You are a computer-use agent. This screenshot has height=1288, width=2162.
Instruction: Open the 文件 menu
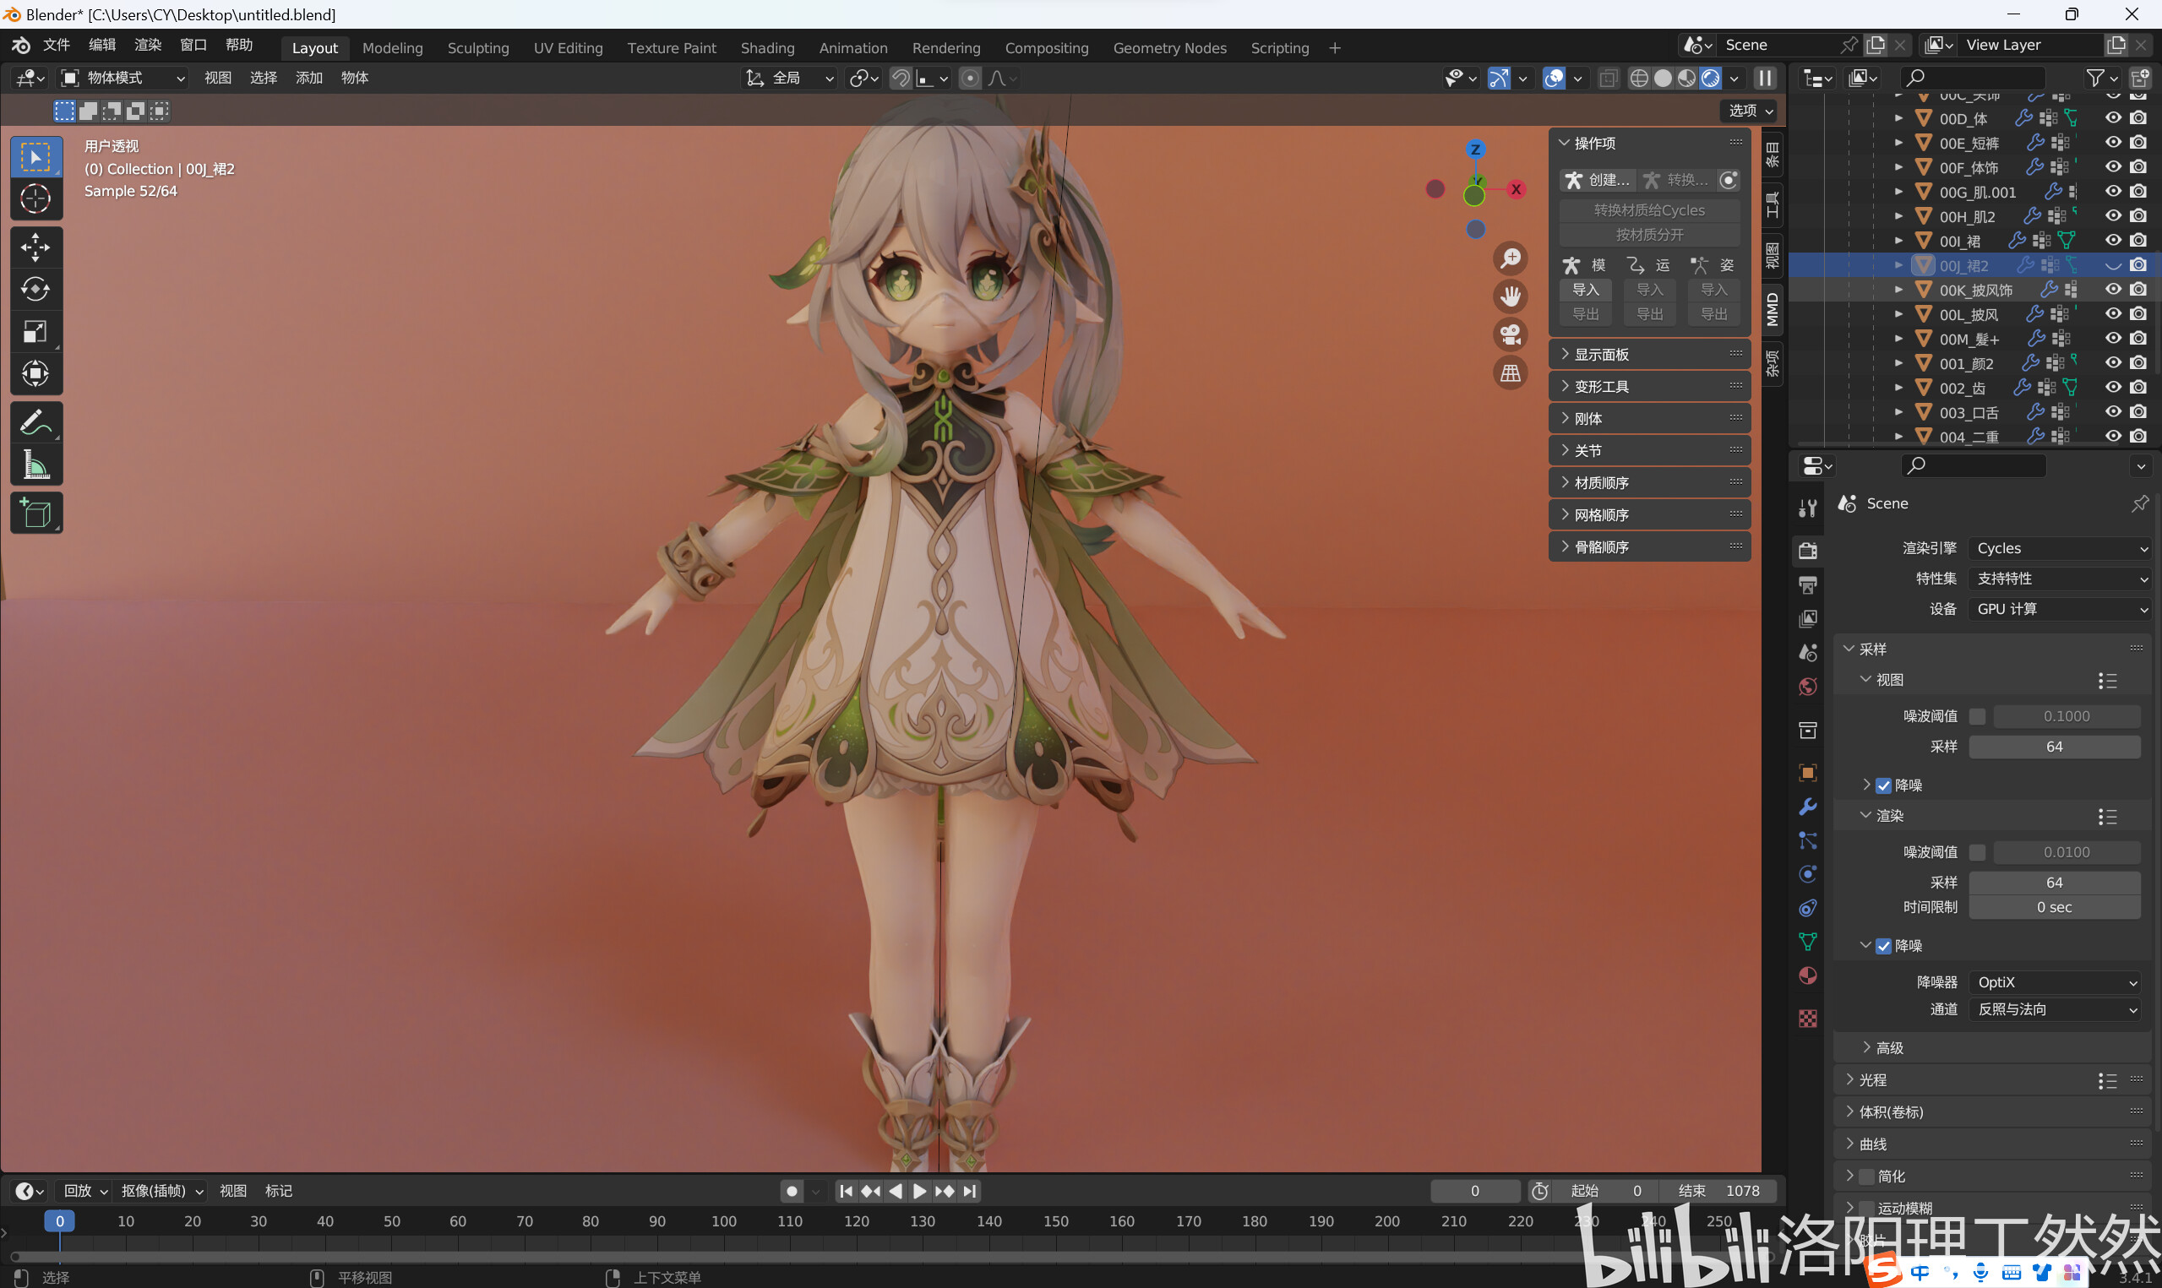(x=57, y=45)
